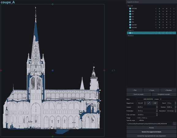Click the Preview button
Screen dimensions: 177x138
pos(151,128)
